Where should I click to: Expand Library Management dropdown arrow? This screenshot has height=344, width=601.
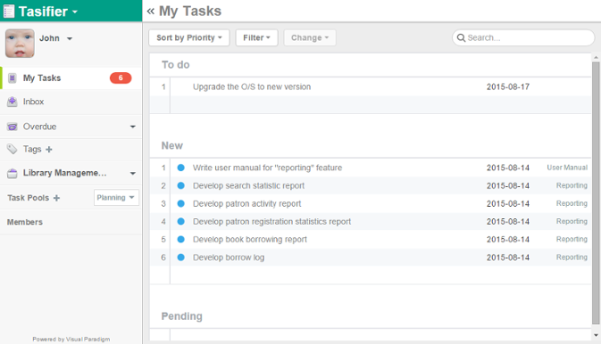coord(133,174)
